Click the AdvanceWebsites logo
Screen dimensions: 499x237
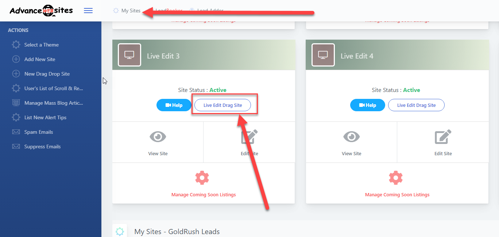click(41, 10)
